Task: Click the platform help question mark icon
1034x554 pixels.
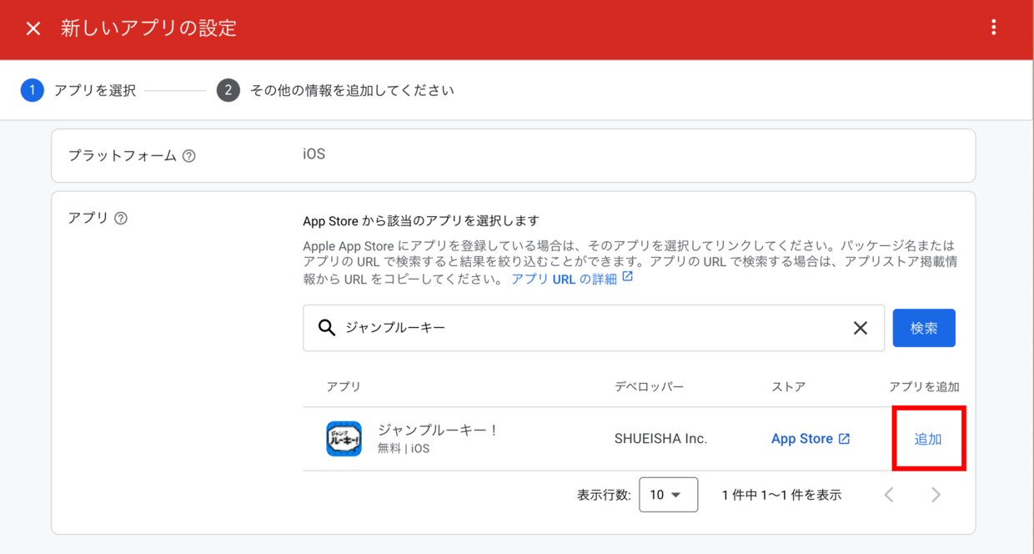Action: point(188,156)
